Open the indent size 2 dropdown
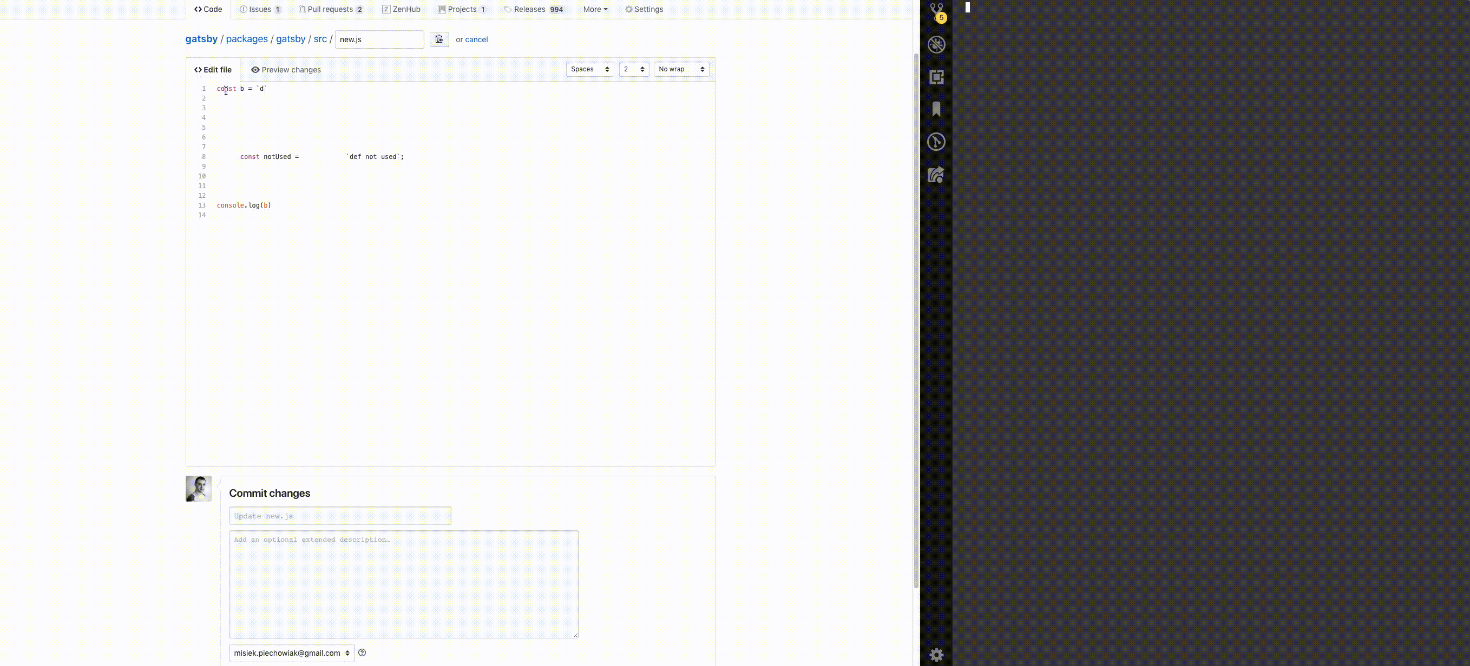This screenshot has height=666, width=1470. coord(633,69)
